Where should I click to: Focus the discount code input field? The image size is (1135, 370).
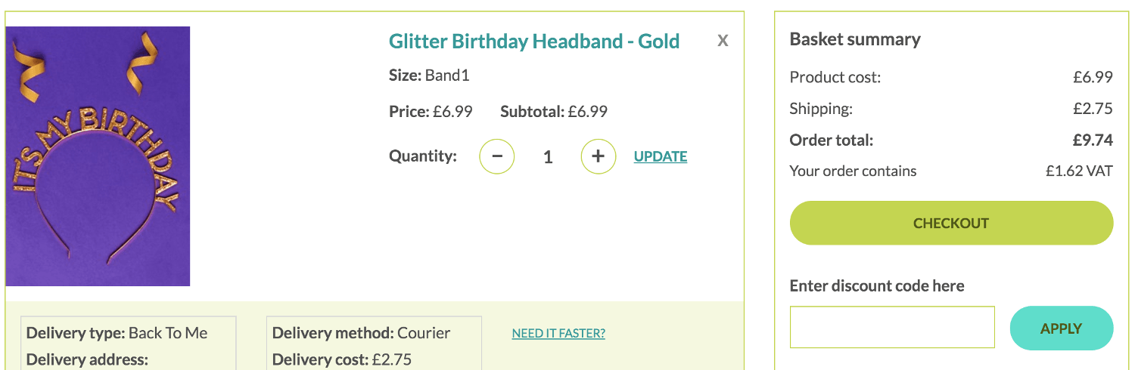tap(892, 327)
